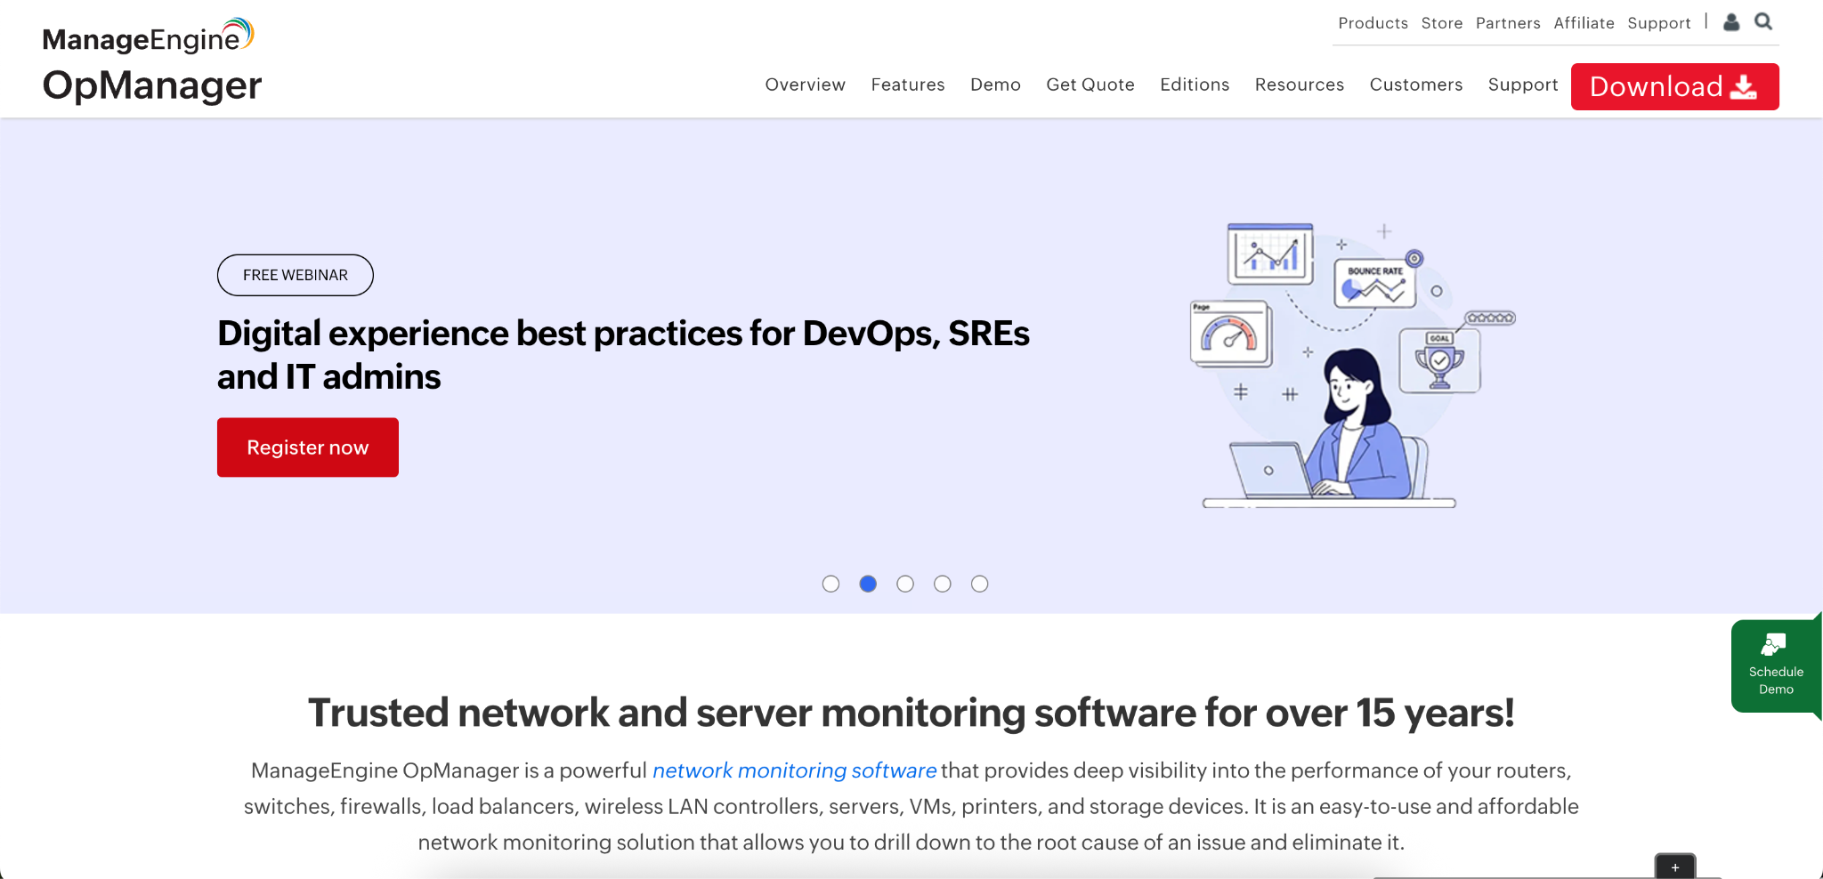Viewport: 1823px width, 879px height.
Task: Select the third carousel slide dot
Action: click(905, 584)
